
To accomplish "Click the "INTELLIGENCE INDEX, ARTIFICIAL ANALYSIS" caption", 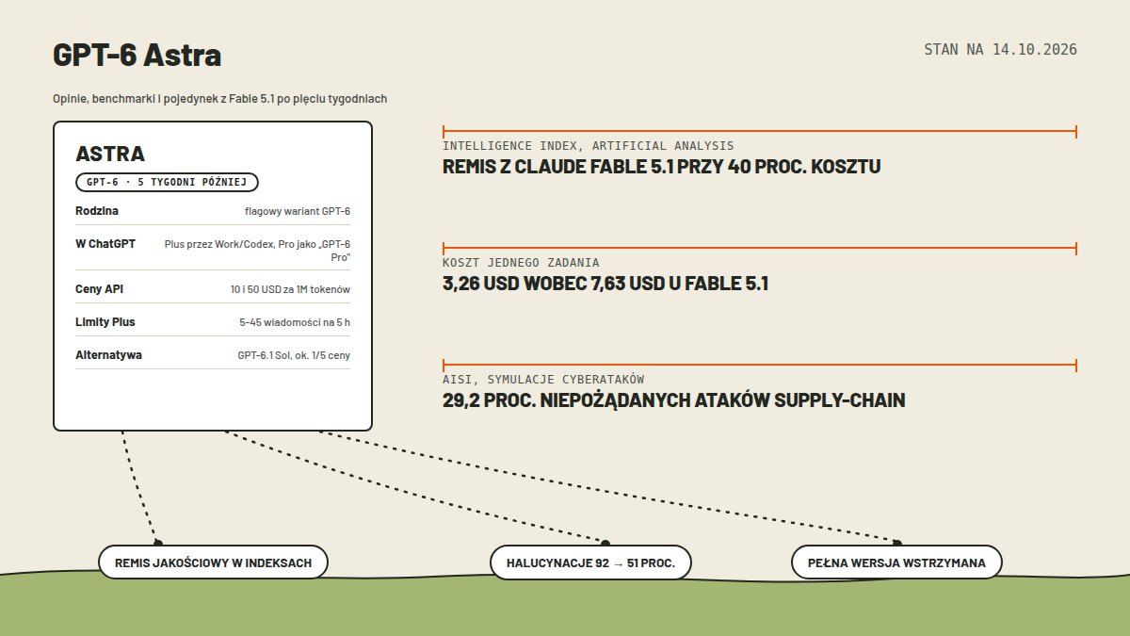I will (589, 146).
